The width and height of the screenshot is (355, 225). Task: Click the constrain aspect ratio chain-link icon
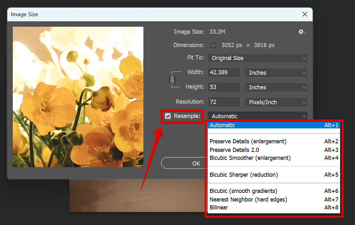point(172,80)
